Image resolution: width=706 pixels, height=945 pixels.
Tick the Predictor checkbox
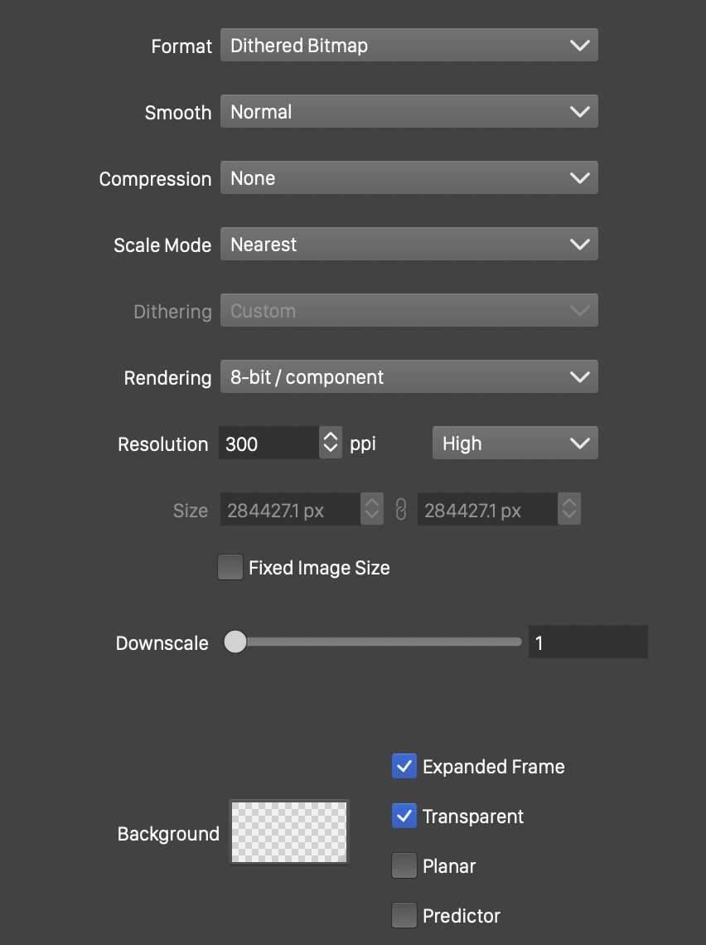coord(404,916)
